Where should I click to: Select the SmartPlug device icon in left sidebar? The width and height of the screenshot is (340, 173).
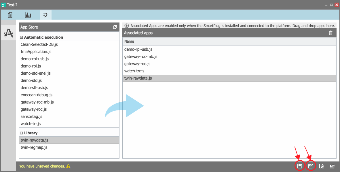click(8, 33)
